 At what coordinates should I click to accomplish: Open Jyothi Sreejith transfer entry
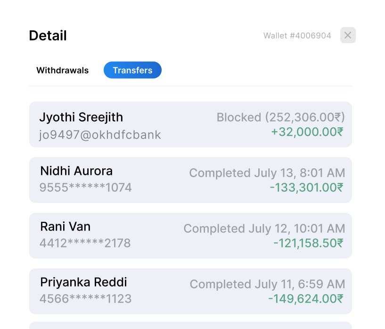pyautogui.click(x=190, y=124)
